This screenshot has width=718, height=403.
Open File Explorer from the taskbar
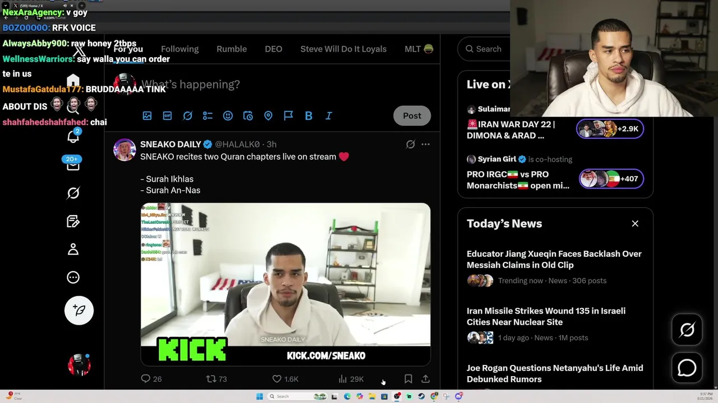pyautogui.click(x=372, y=396)
